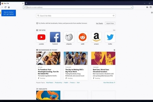
Task: Dismiss import with No Thanks link
Action: click(x=99, y=23)
